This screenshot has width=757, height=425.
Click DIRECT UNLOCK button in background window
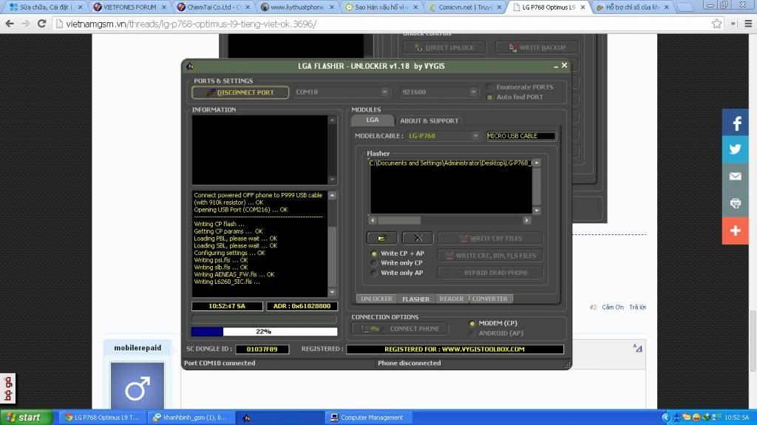(x=444, y=48)
